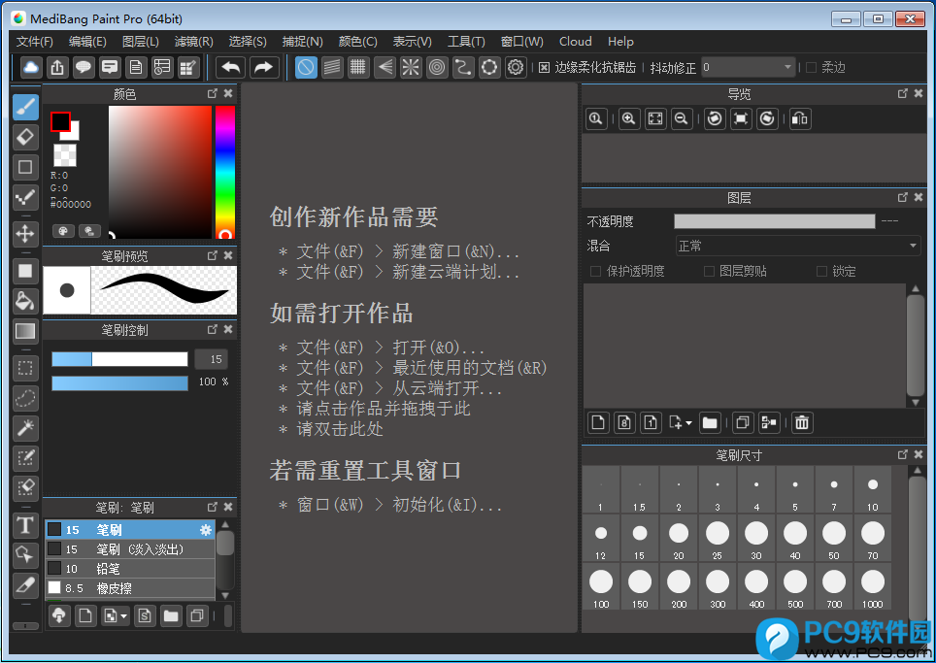Select the Magic Wand tool

point(25,427)
